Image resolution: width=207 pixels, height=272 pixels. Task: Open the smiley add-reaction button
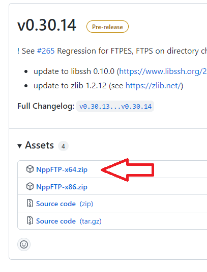click(x=24, y=244)
